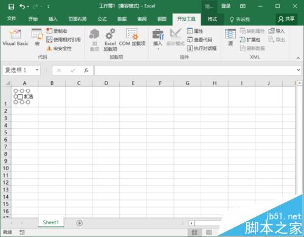Image resolution: width=304 pixels, height=237 pixels.
Task: Click Expansion Packs (扩展包)
Action: pyautogui.click(x=250, y=39)
